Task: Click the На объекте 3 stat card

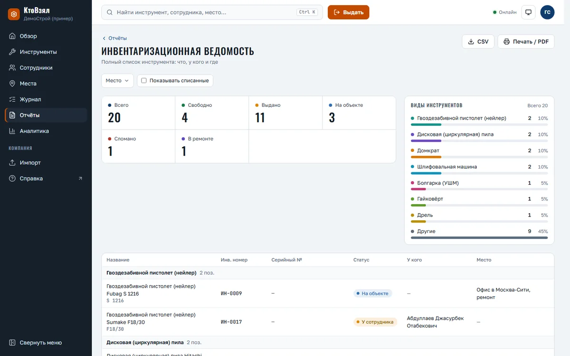Action: pyautogui.click(x=359, y=113)
